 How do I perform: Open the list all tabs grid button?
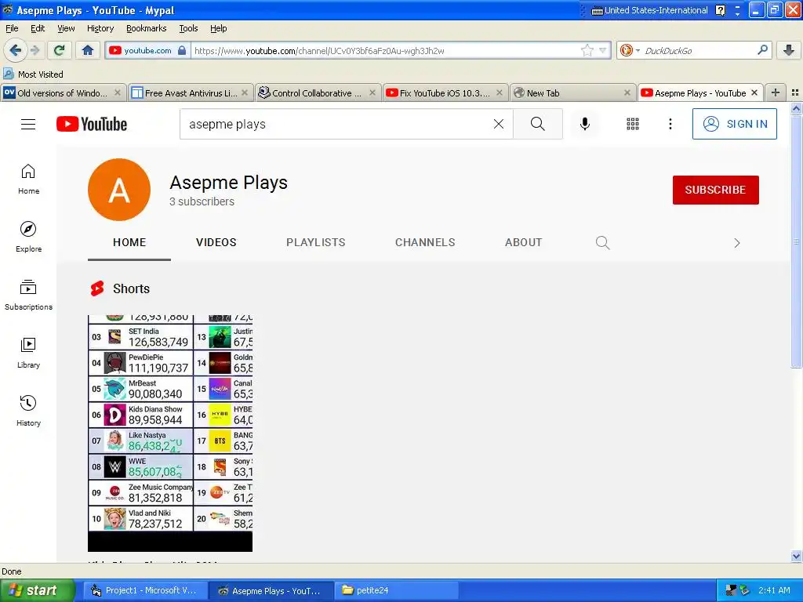click(x=795, y=92)
